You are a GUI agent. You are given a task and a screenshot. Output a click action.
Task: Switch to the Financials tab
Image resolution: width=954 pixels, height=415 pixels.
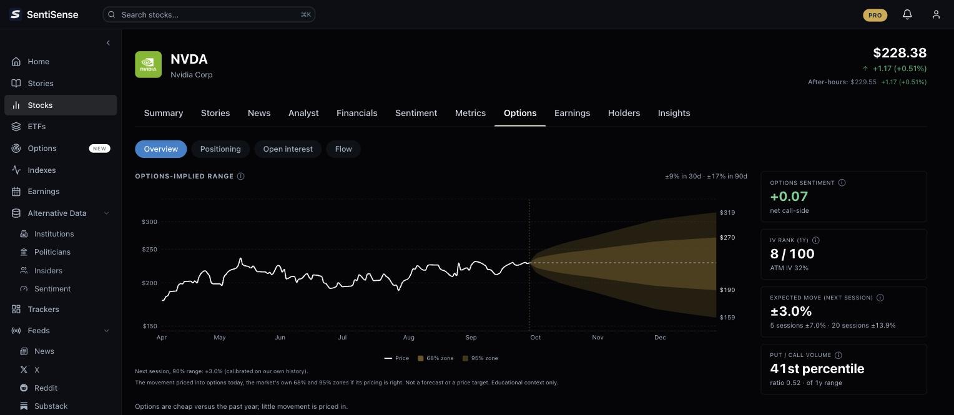pos(357,114)
